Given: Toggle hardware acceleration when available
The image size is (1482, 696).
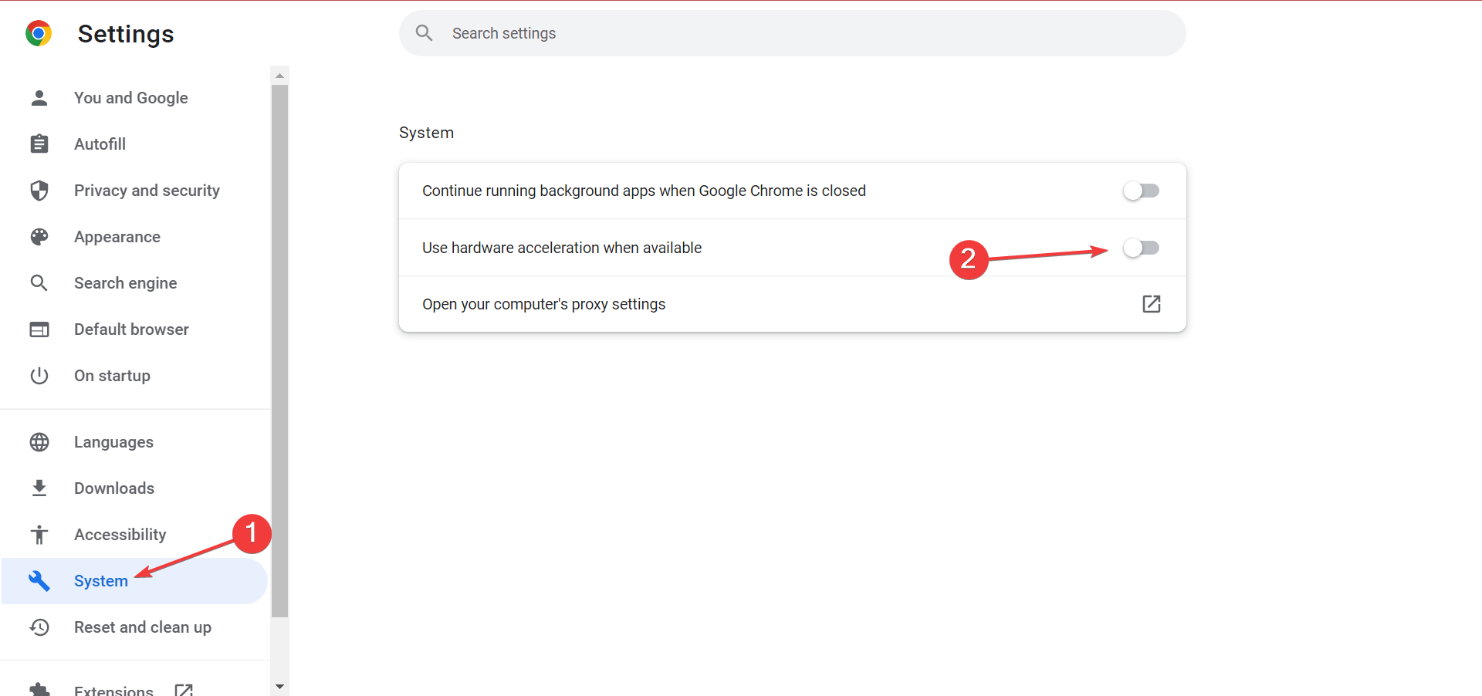Looking at the screenshot, I should pyautogui.click(x=1142, y=248).
